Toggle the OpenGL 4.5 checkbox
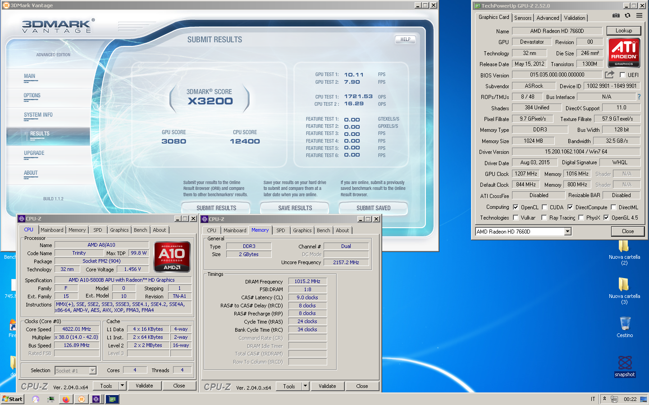 coord(606,218)
